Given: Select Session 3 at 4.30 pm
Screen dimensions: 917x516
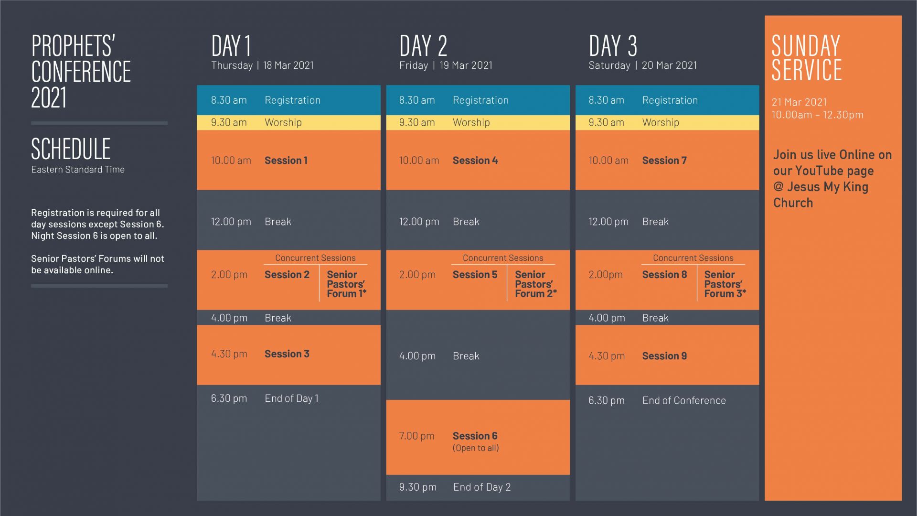Looking at the screenshot, I should 287,354.
